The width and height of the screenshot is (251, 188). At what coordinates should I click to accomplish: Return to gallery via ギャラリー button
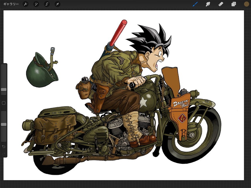click(x=11, y=4)
